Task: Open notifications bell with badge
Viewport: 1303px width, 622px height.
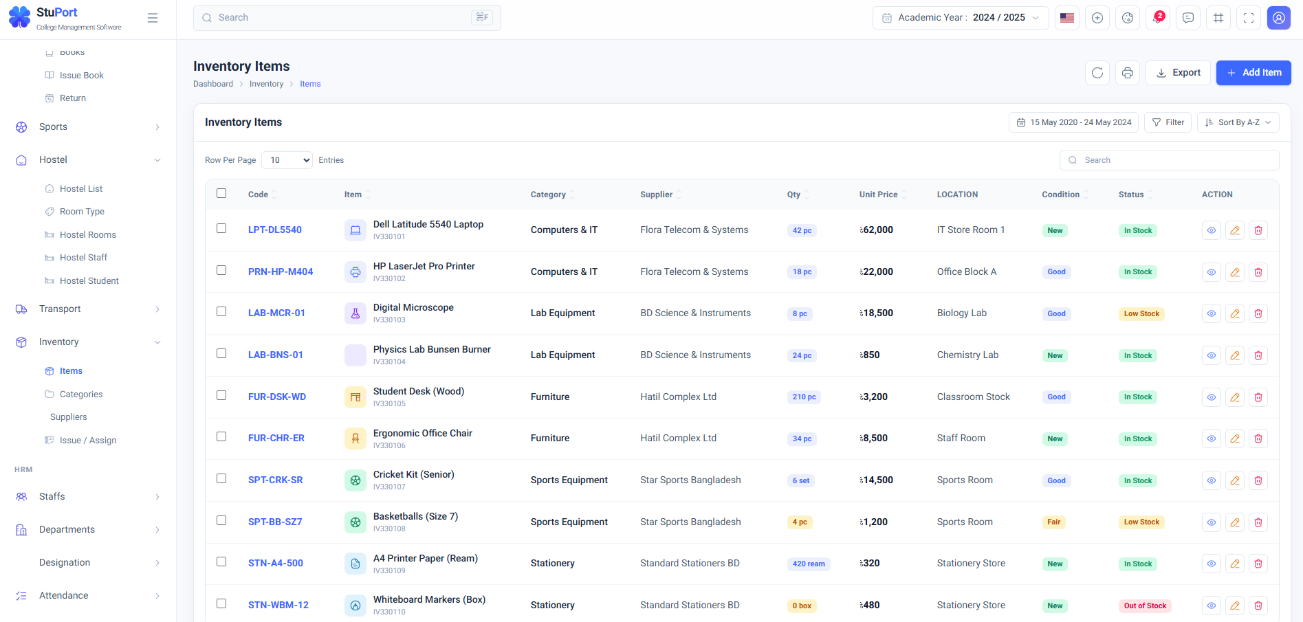Action: pyautogui.click(x=1158, y=18)
